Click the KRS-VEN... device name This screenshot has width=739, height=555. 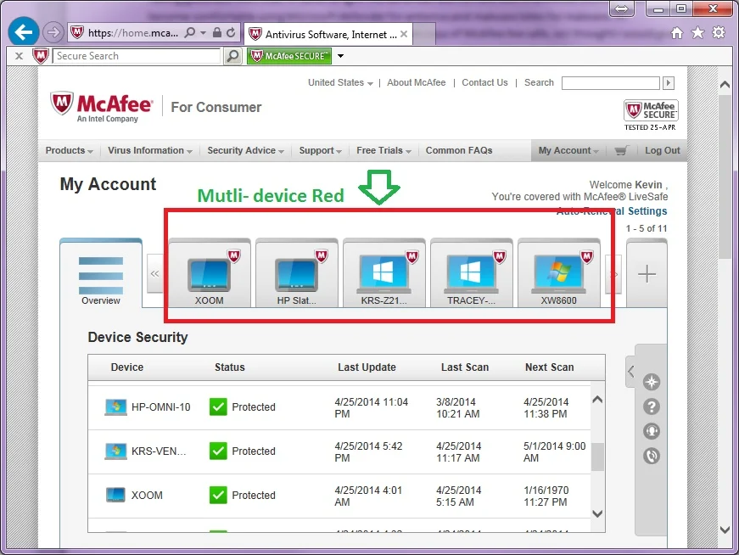coord(159,451)
